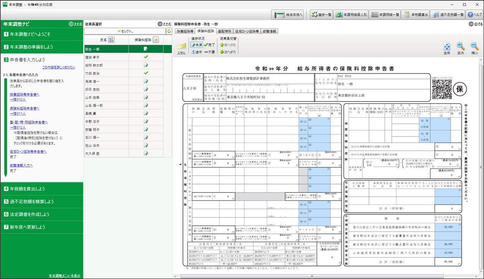Open the セレクト dropdown

click(x=125, y=31)
